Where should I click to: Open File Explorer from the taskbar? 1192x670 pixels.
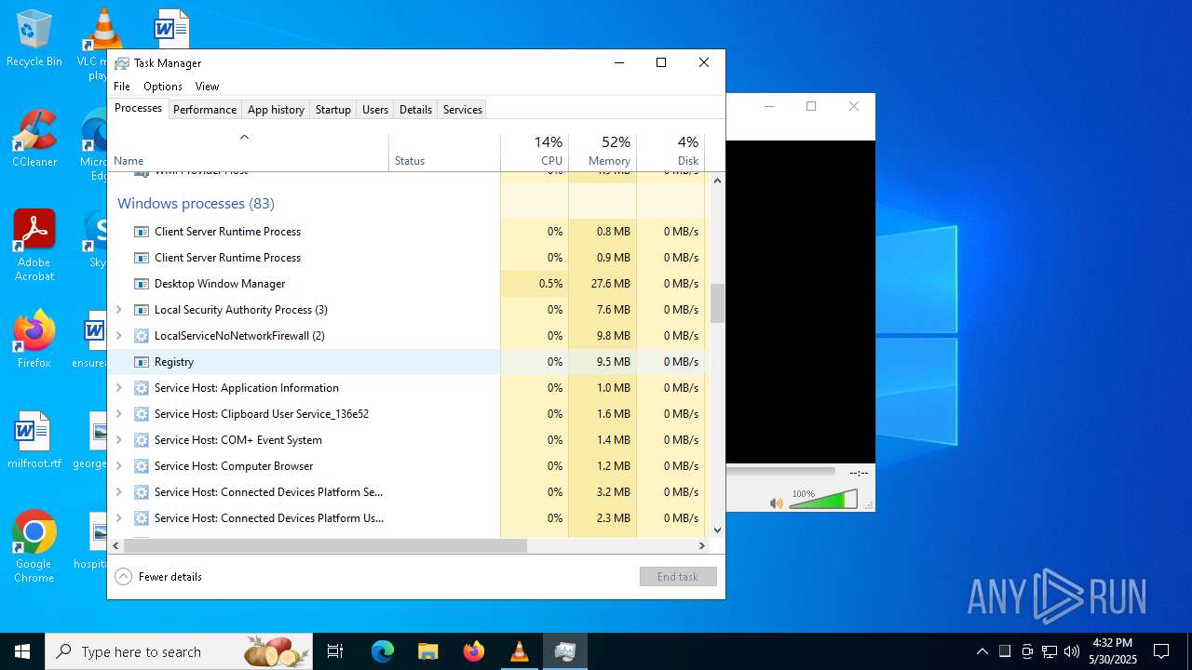[427, 651]
